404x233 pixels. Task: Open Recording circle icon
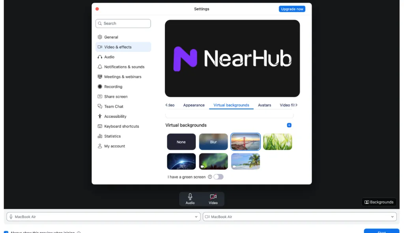(100, 86)
